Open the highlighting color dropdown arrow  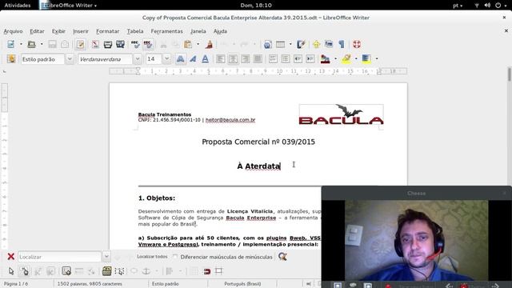(356, 58)
